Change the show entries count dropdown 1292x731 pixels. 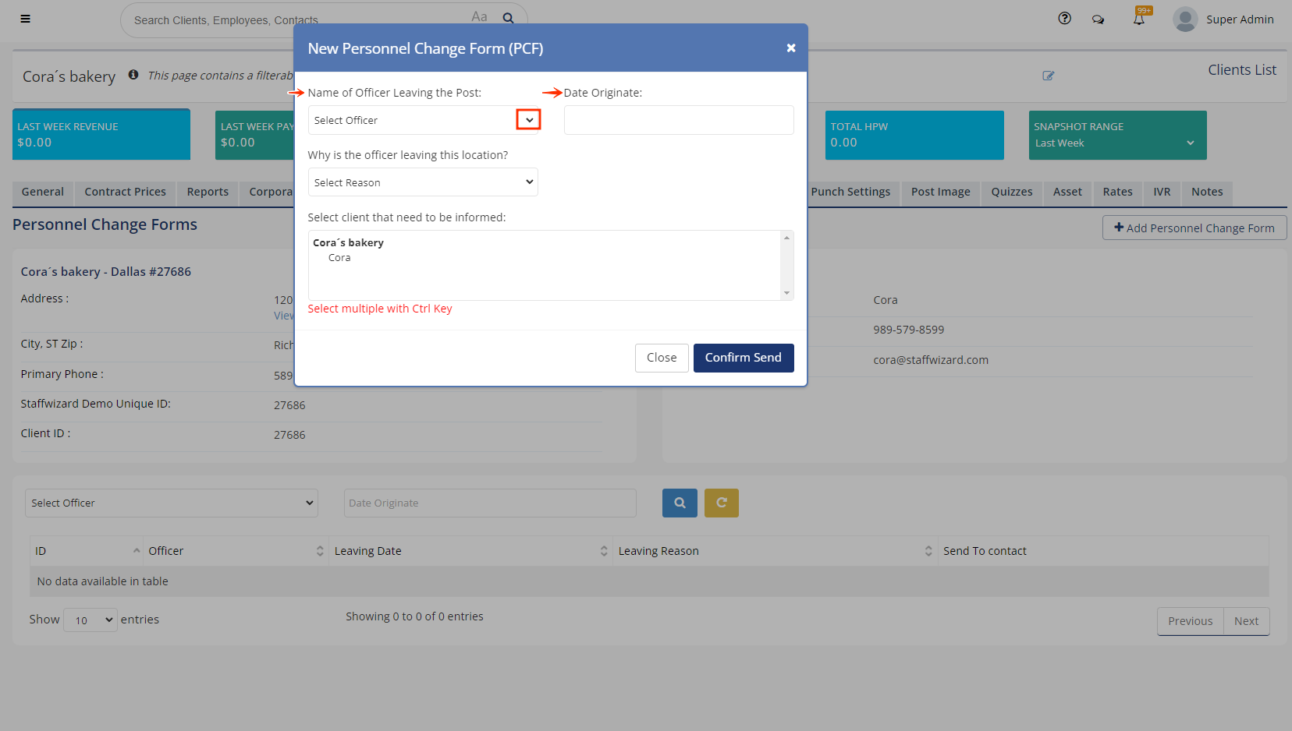[x=90, y=620]
